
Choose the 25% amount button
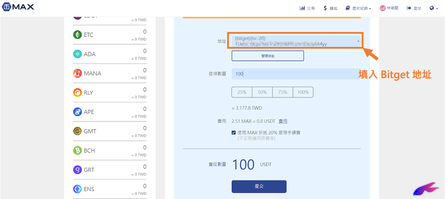point(242,92)
